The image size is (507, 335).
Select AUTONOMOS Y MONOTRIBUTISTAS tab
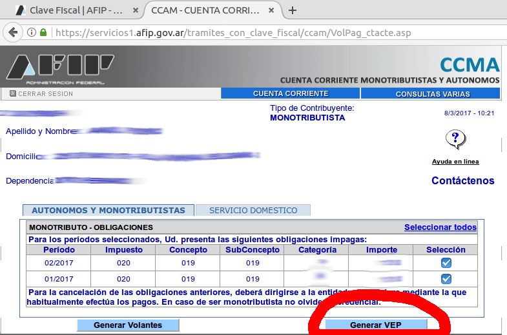pos(109,210)
